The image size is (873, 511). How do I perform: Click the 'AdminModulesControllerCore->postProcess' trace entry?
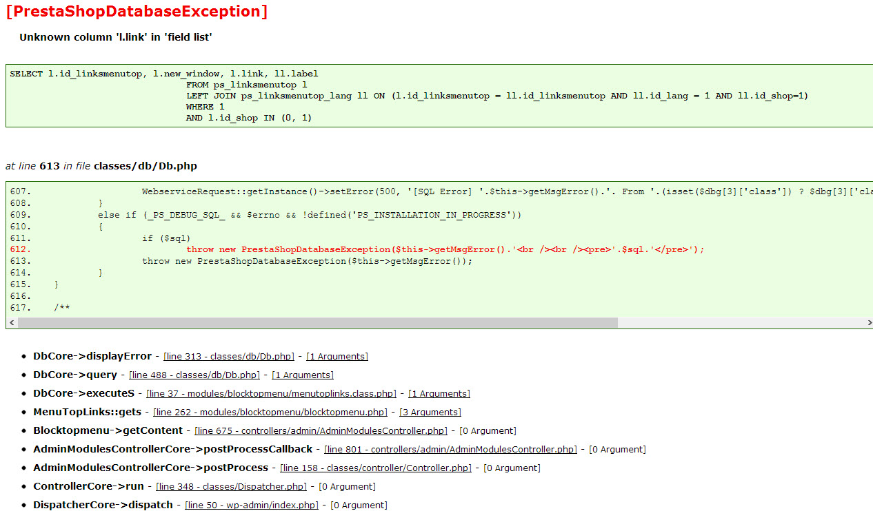click(151, 468)
